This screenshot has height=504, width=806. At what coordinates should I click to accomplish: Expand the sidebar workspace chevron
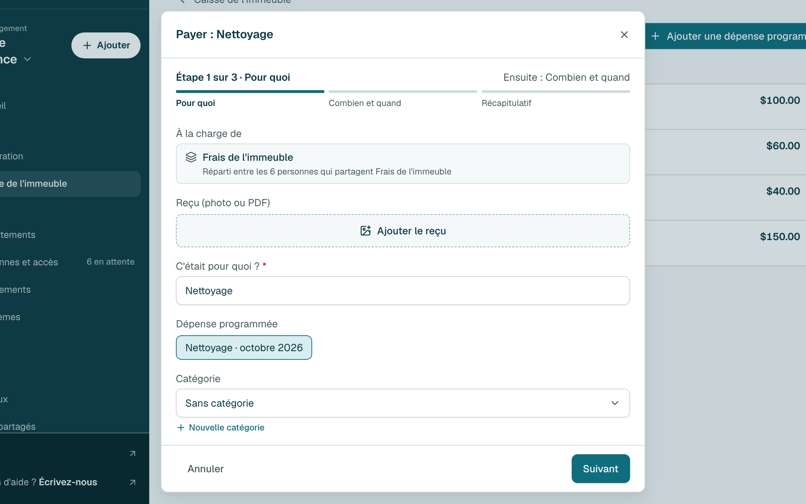pos(27,59)
